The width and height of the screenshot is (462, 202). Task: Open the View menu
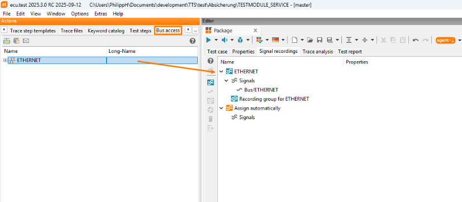pyautogui.click(x=36, y=14)
